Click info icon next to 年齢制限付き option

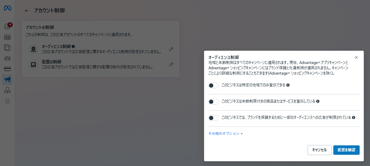(318, 101)
